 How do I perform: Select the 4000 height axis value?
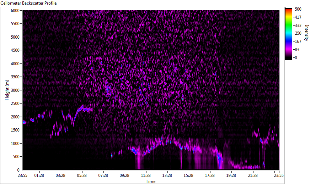(x=15, y=64)
